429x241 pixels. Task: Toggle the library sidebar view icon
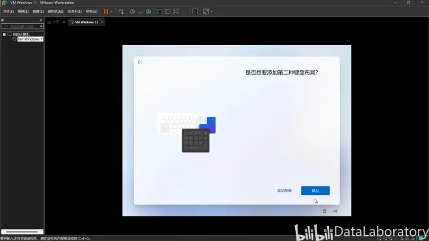159,12
